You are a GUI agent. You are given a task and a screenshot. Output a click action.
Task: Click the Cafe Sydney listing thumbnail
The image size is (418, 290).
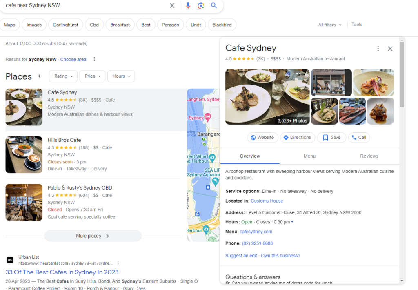tap(24, 107)
